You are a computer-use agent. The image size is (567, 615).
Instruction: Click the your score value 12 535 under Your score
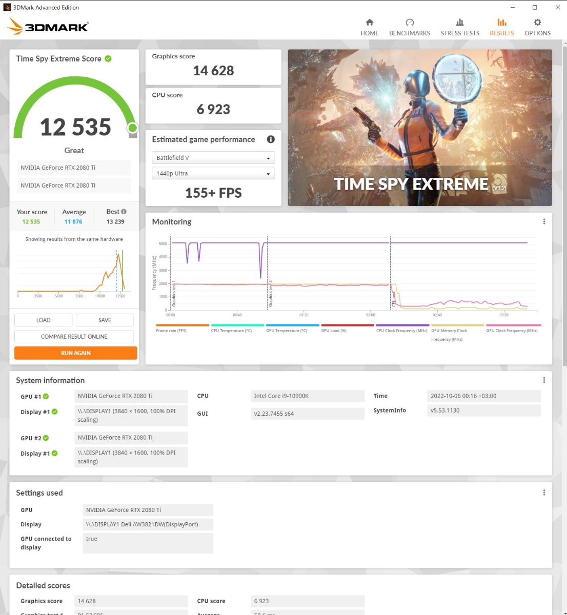pos(31,222)
